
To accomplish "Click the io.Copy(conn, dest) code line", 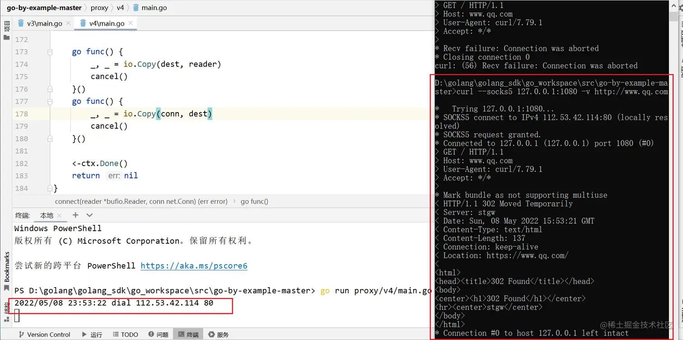I will 151,114.
